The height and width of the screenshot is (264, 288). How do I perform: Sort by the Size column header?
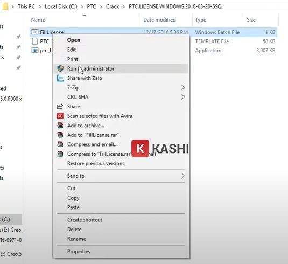(x=251, y=20)
